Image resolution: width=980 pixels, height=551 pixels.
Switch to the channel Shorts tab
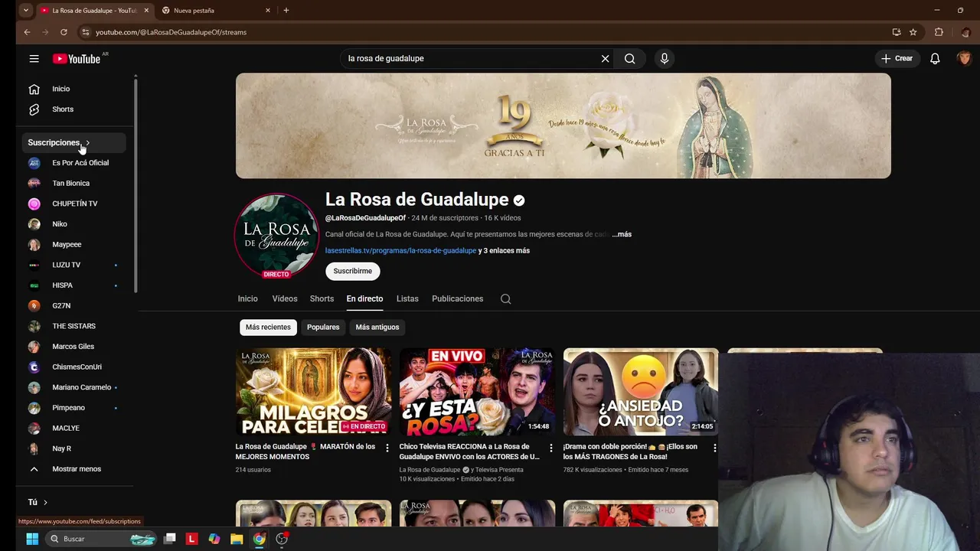tap(322, 298)
